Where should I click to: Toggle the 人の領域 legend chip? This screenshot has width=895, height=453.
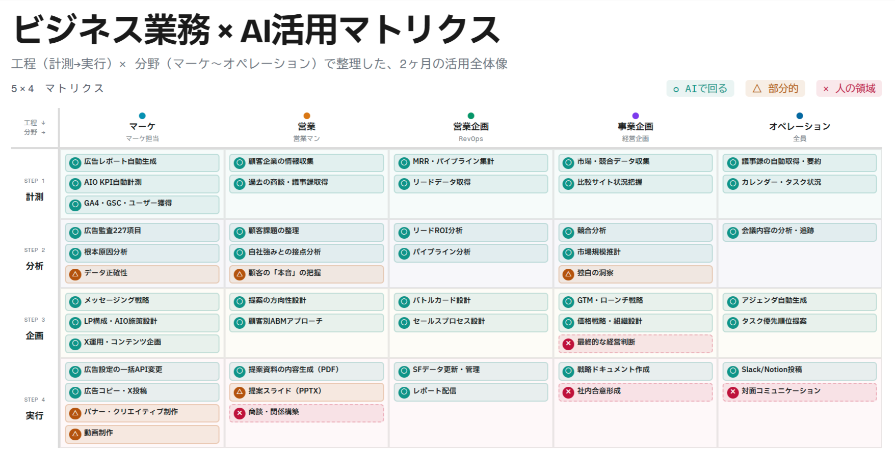coord(849,89)
